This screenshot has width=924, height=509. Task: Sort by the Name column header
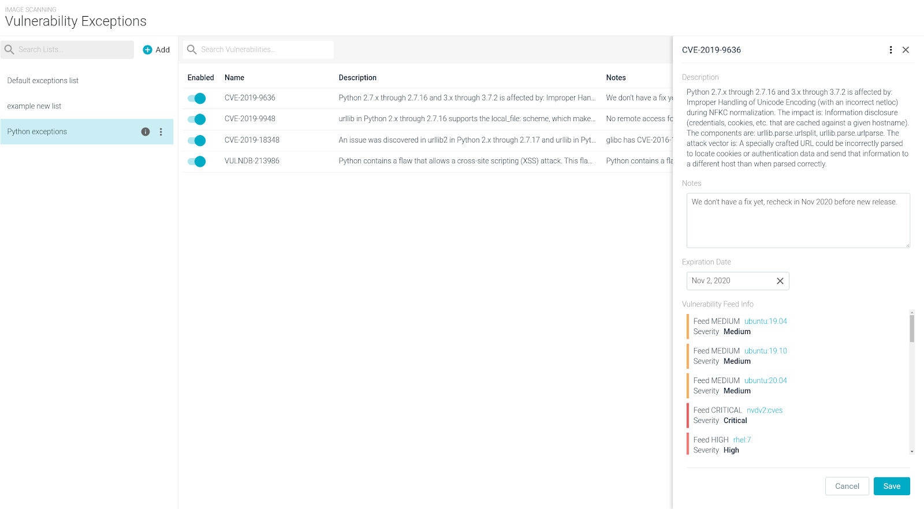[234, 78]
